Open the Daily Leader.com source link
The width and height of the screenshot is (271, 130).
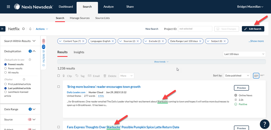(76, 92)
